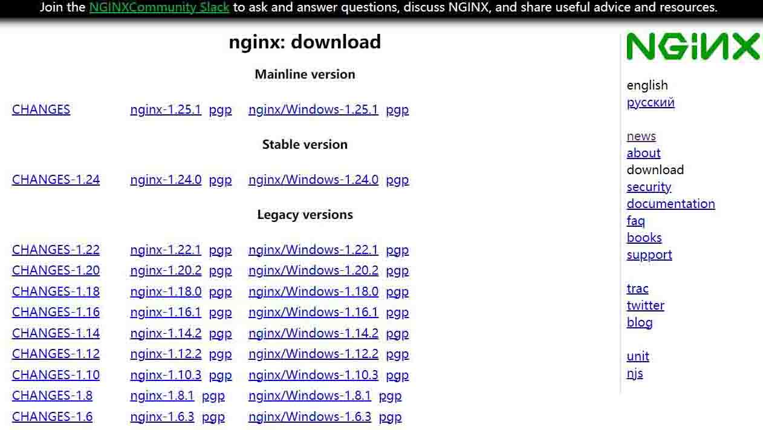Go to the news page
Image resolution: width=763 pixels, height=430 pixels.
tap(641, 136)
